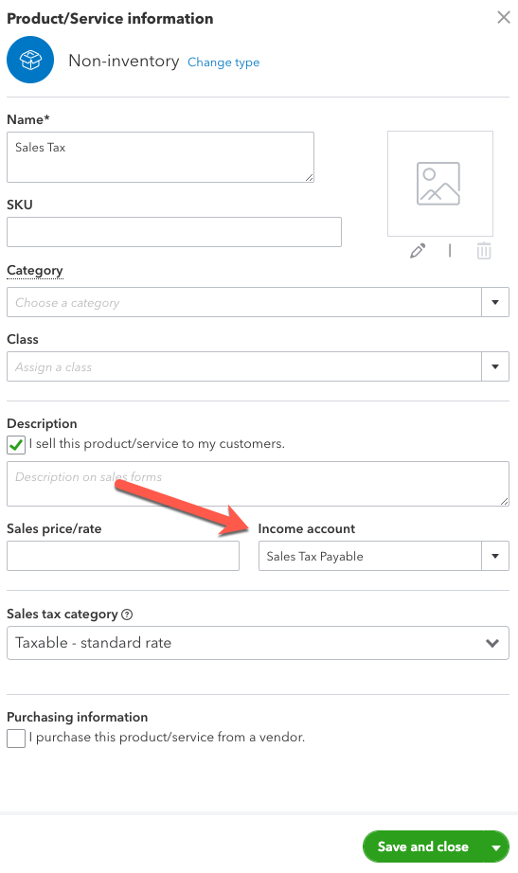518x873 pixels.
Task: Open the Choose a category dropdown arrow
Action: [495, 302]
